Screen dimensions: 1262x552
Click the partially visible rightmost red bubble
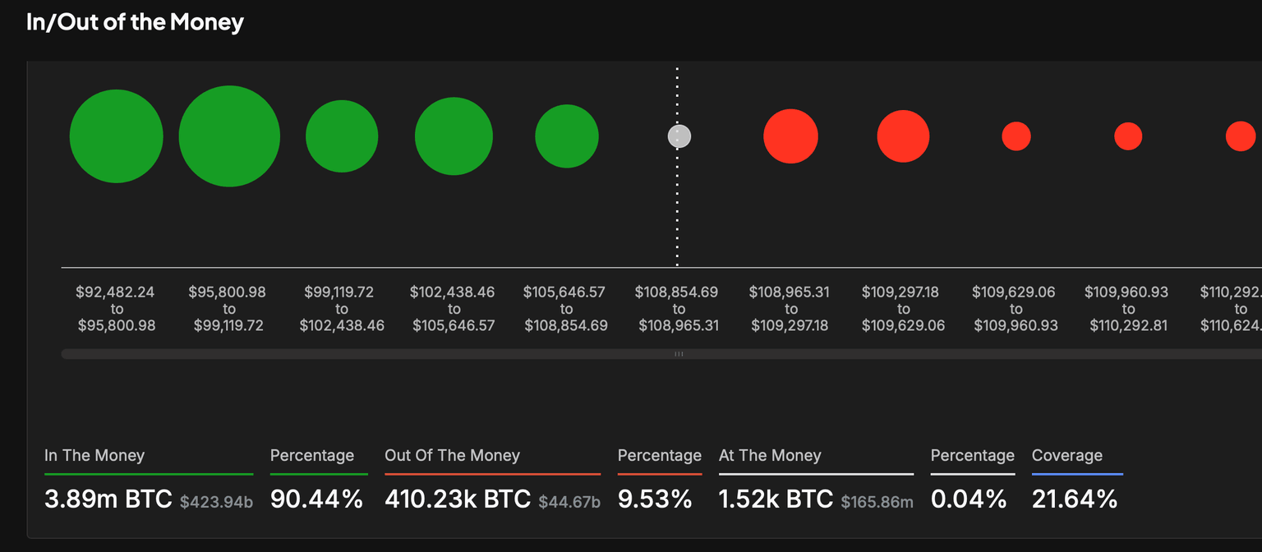(x=1241, y=136)
